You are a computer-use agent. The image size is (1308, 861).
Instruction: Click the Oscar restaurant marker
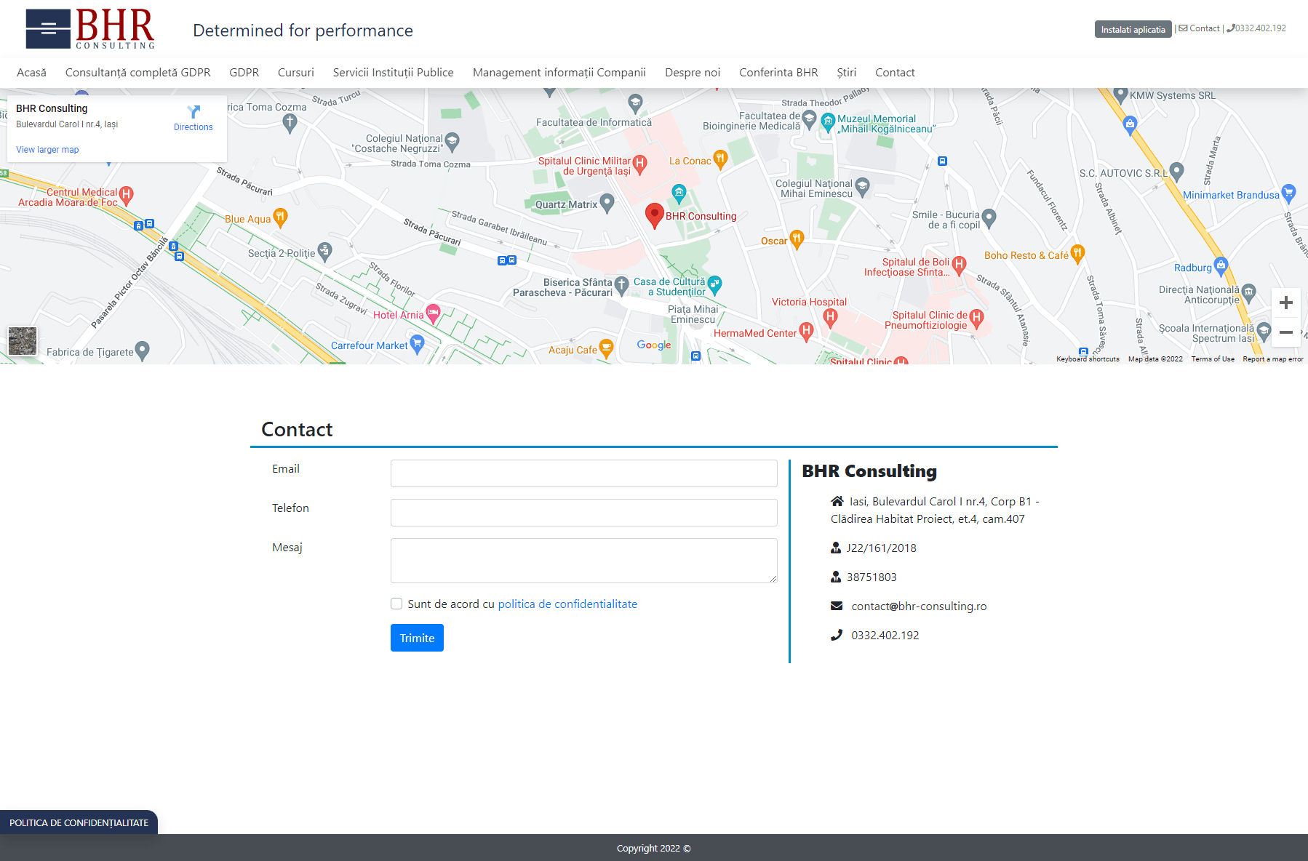(x=797, y=239)
